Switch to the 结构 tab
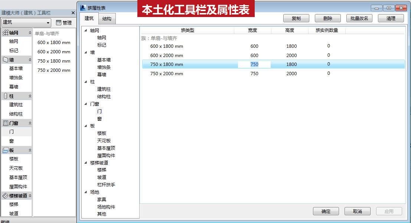The width and height of the screenshot is (411, 223). click(107, 19)
